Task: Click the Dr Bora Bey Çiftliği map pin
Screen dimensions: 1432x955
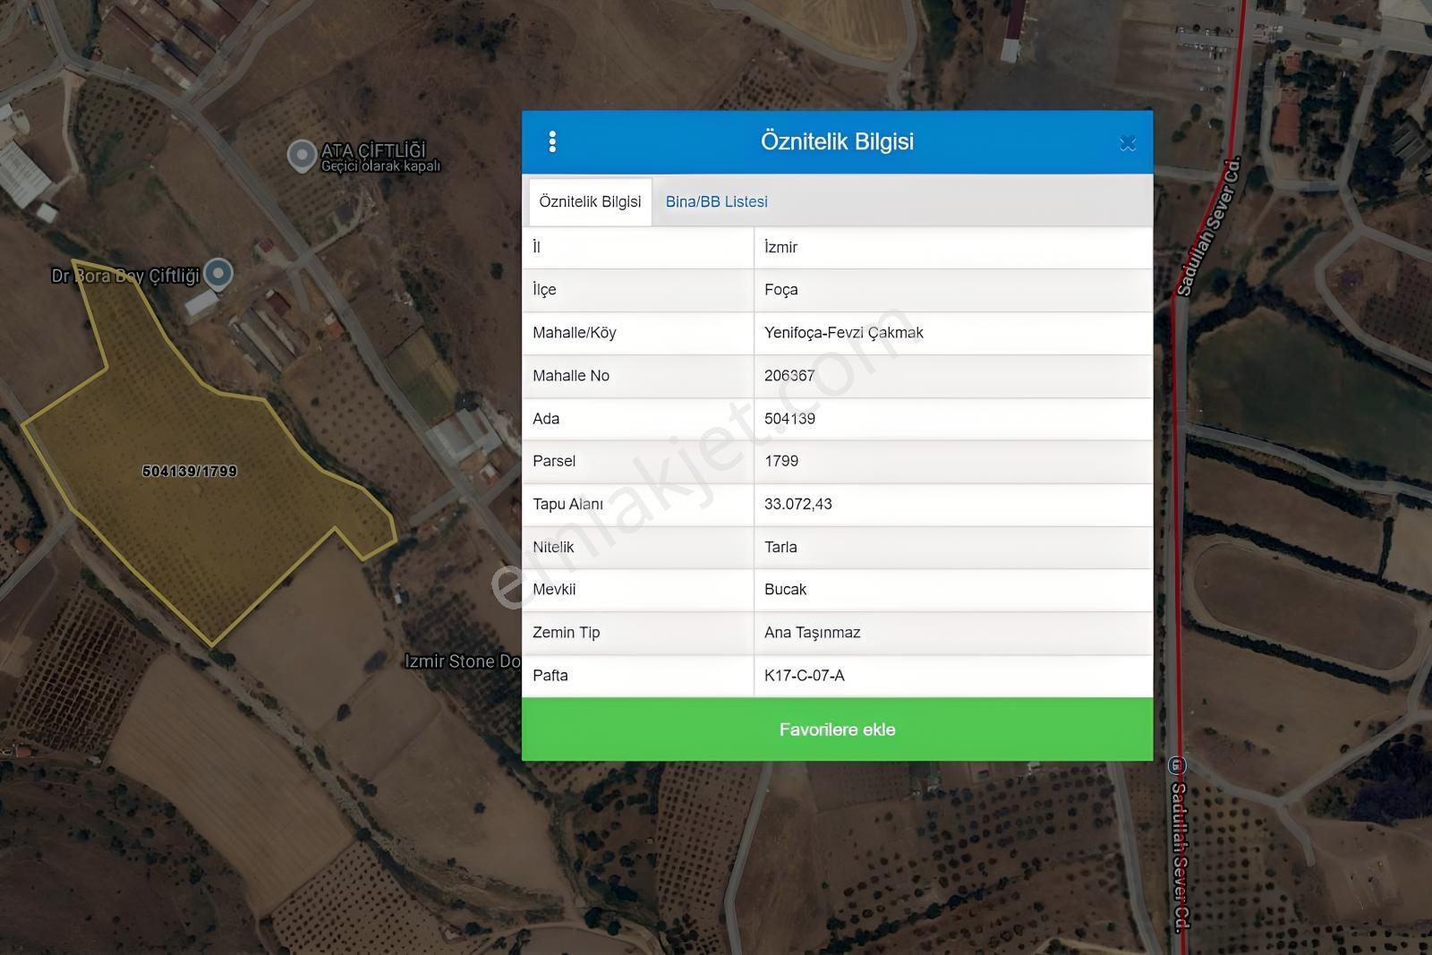Action: click(218, 274)
